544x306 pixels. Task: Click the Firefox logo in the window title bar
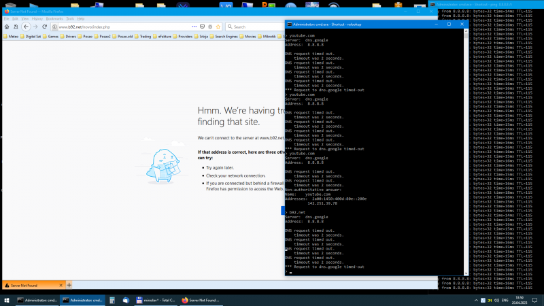point(7,12)
